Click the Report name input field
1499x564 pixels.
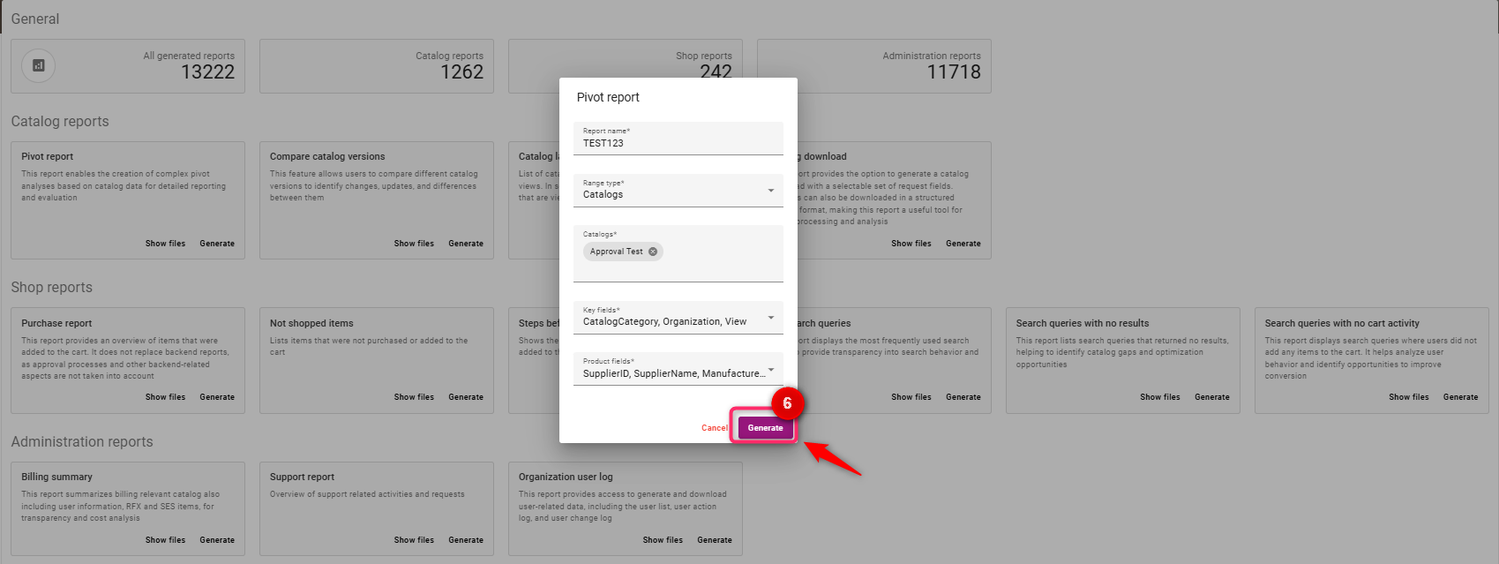point(678,143)
